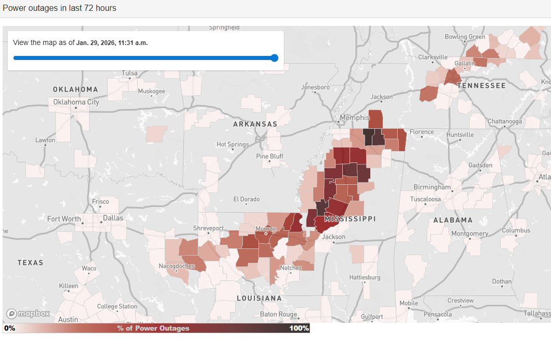This screenshot has width=551, height=341.
Task: Click the El Dorado city label
Action: click(x=247, y=199)
